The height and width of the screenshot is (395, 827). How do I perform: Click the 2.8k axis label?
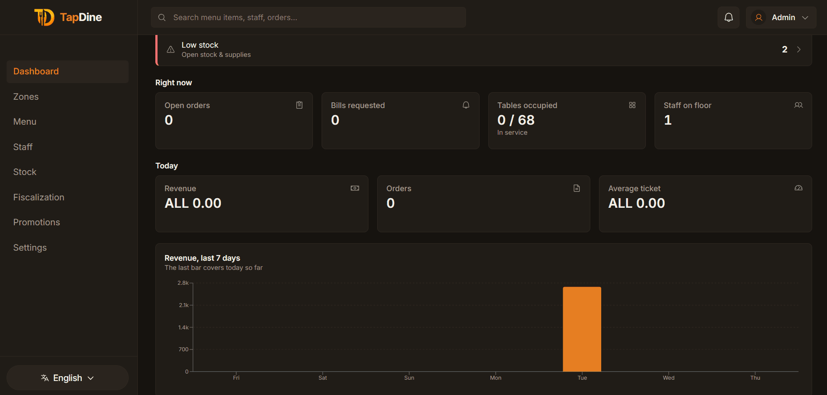183,283
